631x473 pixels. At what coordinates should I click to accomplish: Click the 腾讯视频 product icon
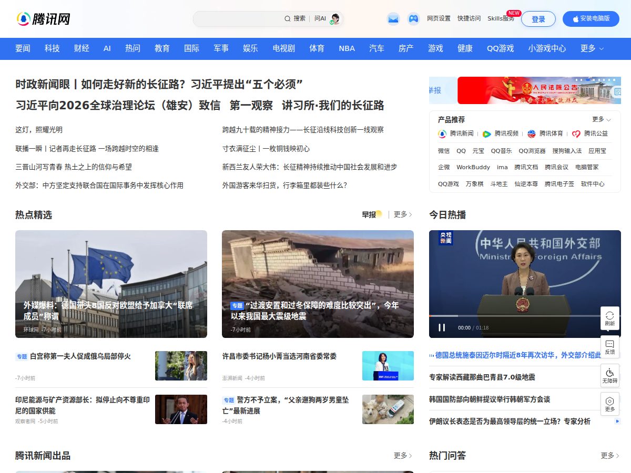tap(487, 134)
